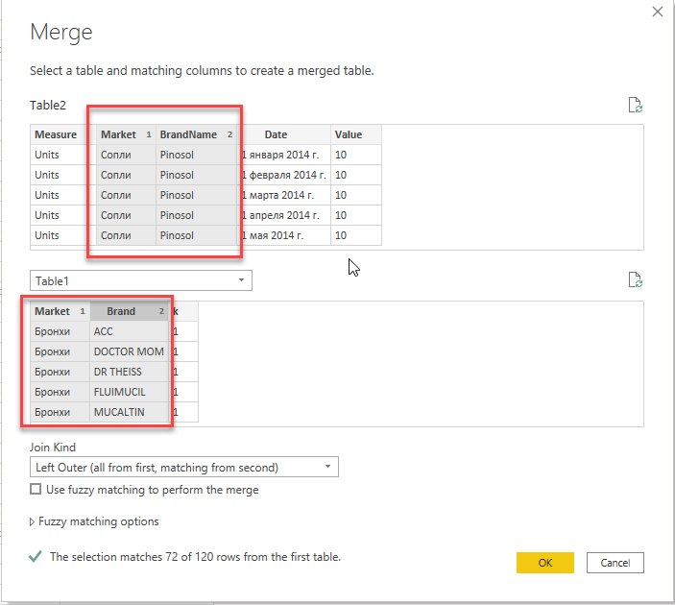Select the Measure column header in Table2
This screenshot has width=675, height=605.
pyautogui.click(x=62, y=134)
